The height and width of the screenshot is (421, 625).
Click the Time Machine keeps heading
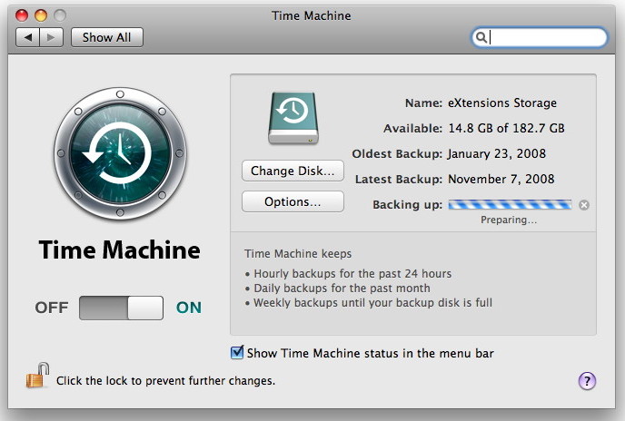(x=298, y=254)
